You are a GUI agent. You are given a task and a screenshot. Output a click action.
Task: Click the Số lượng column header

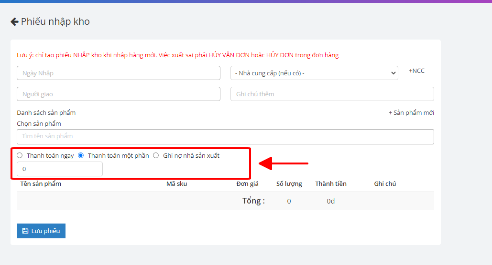coord(289,184)
